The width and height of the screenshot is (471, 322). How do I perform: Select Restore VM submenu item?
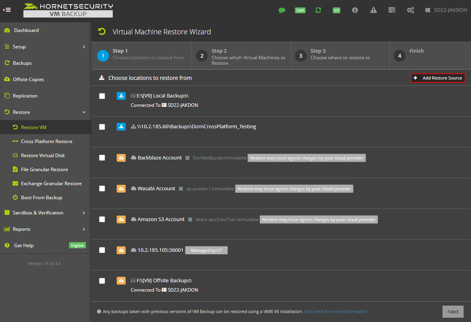(46, 127)
